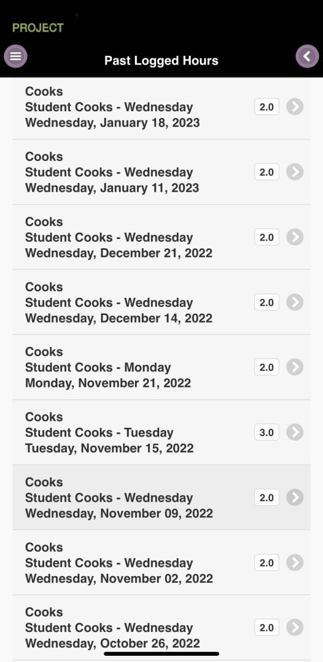The width and height of the screenshot is (323, 662).
Task: Expand November 09, 2022 entry chevron
Action: tap(295, 498)
